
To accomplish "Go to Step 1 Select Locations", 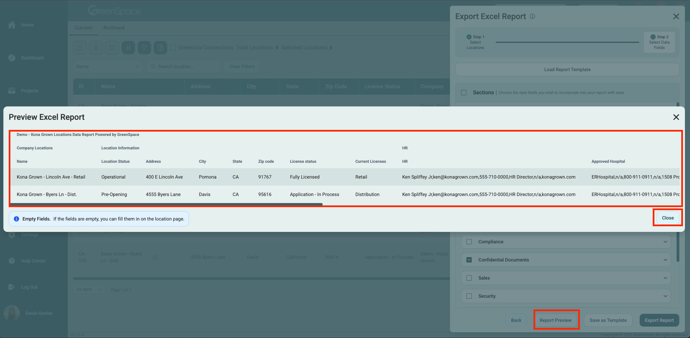I will 475,42.
